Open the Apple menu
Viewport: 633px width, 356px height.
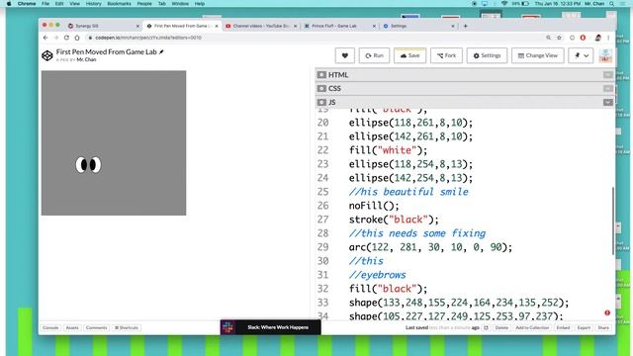point(9,4)
